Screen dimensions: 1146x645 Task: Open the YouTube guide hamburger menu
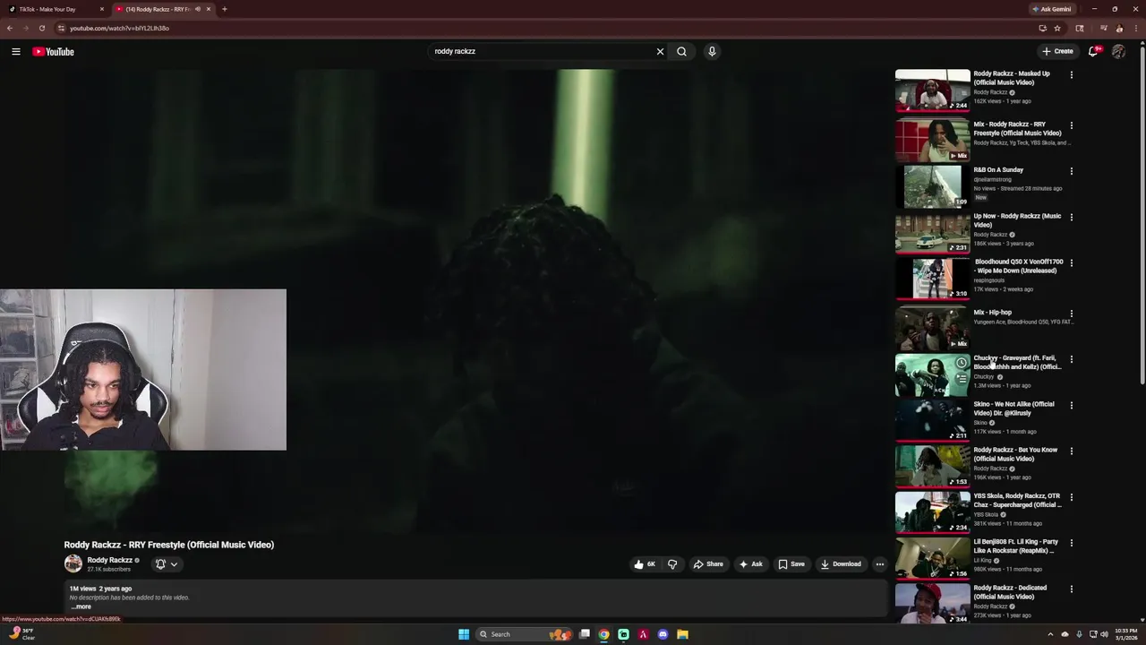[16, 52]
